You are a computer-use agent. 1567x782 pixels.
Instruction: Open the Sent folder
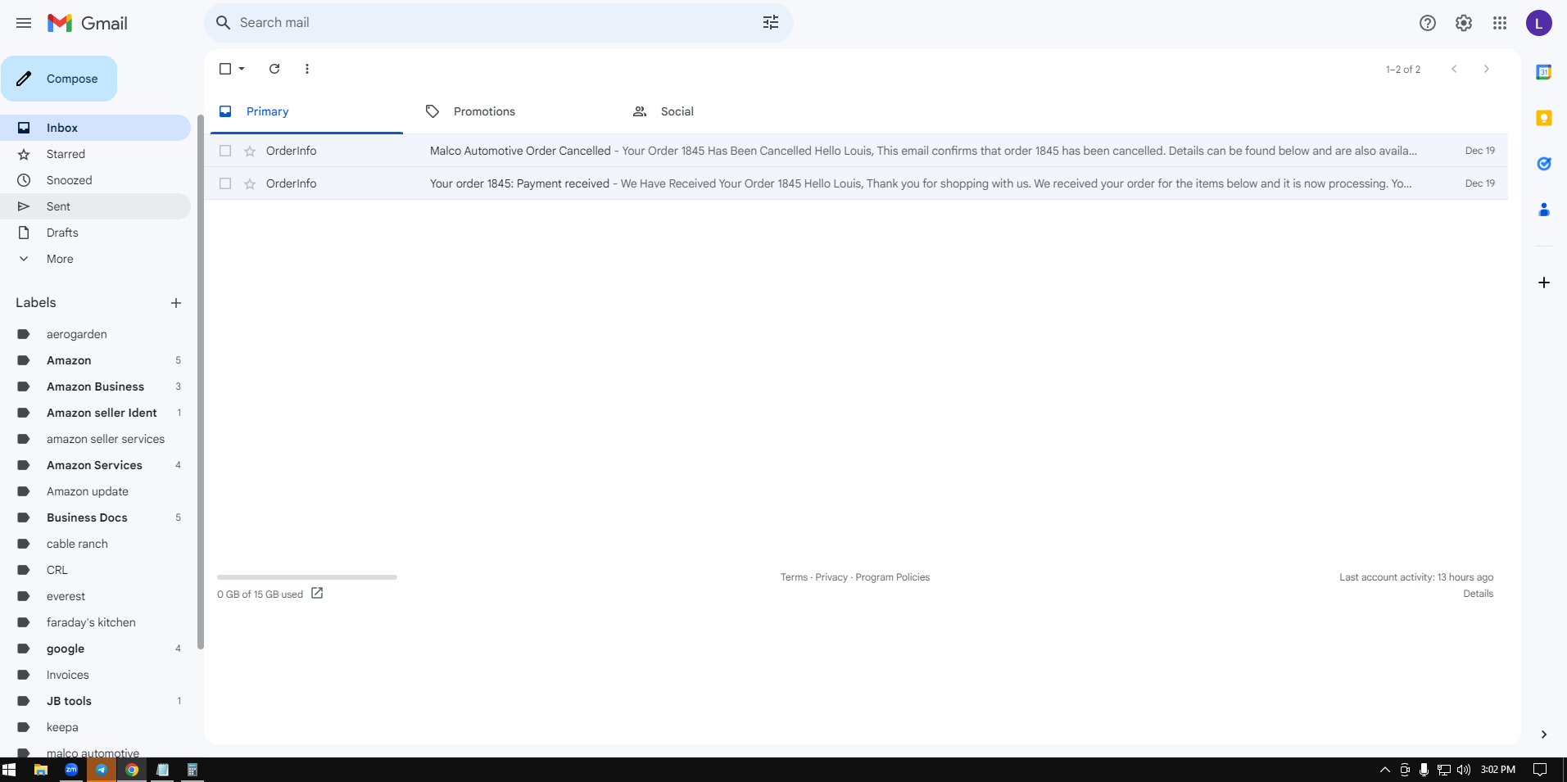coord(96,206)
